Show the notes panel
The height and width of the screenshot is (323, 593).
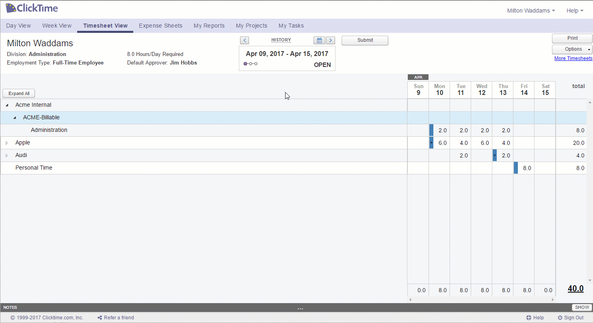(582, 307)
